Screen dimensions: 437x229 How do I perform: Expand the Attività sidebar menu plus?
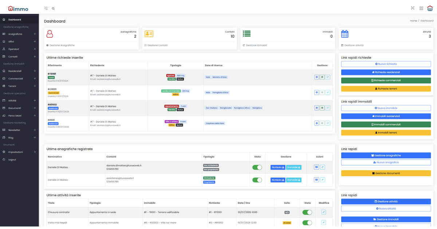(35, 101)
